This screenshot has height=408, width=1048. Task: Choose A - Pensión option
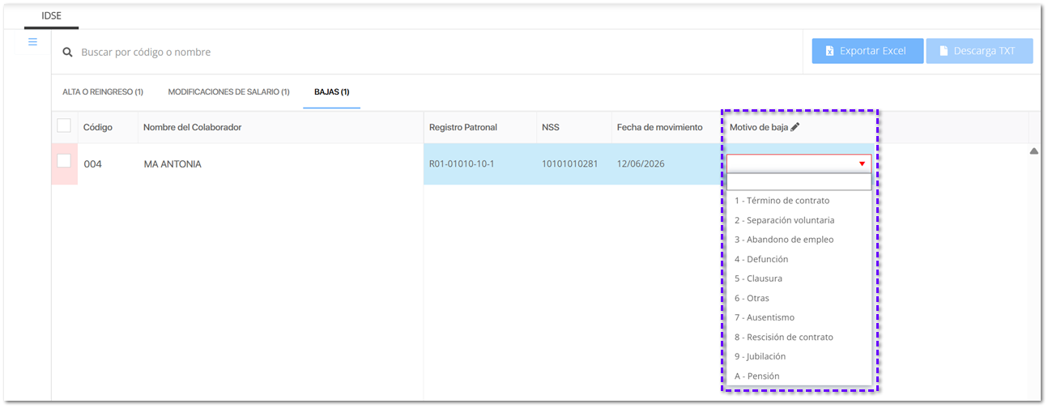point(799,376)
